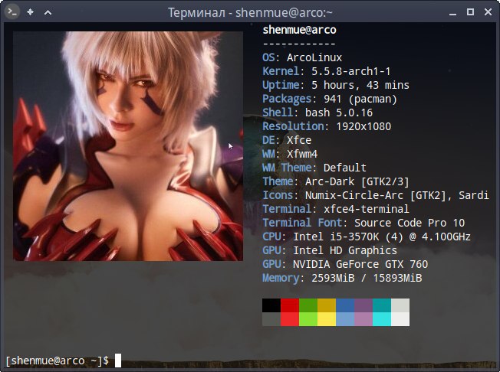This screenshot has width=500, height=372.
Task: Click the shell prompt [shenmue@arco ~]$
Action: (x=58, y=361)
